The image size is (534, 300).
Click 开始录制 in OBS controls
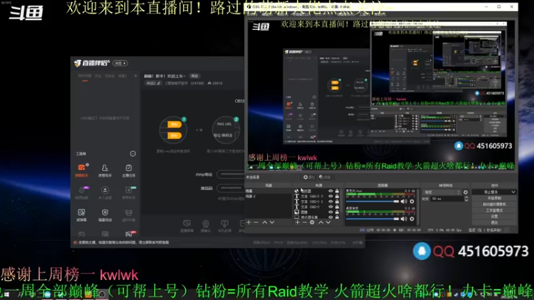[x=494, y=198]
